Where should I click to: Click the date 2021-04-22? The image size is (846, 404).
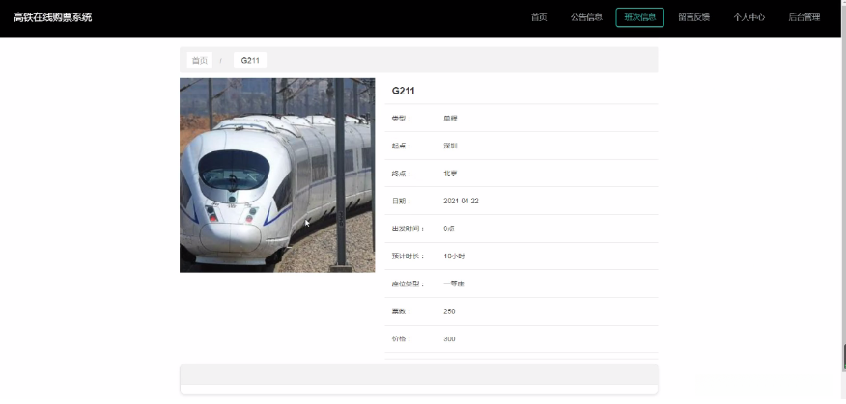[x=461, y=201]
